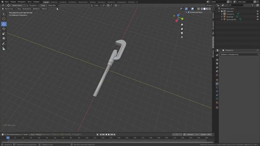Open the Object Mode dropdown

click(x=9, y=9)
